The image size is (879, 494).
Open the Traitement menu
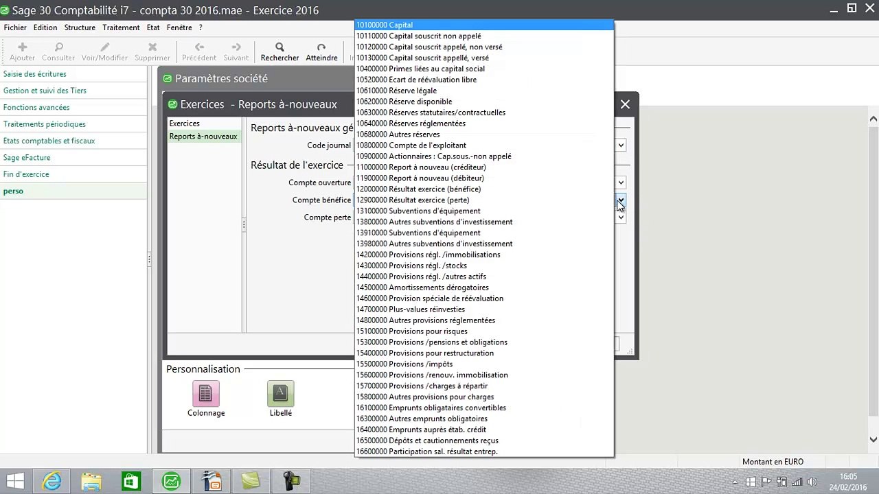pyautogui.click(x=121, y=27)
